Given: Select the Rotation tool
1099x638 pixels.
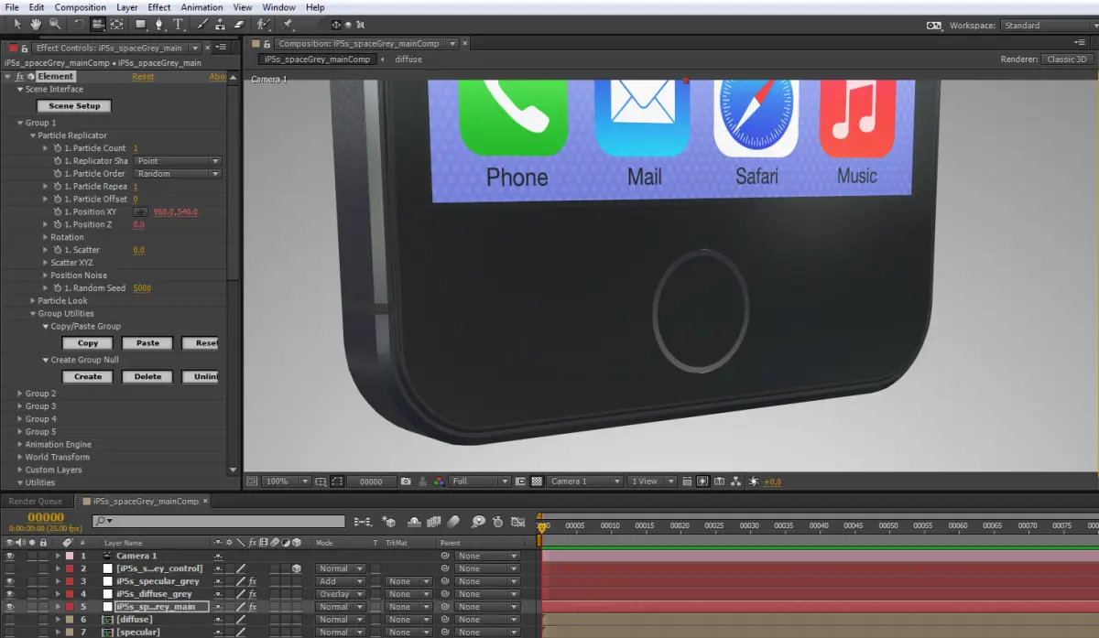Looking at the screenshot, I should click(x=80, y=24).
